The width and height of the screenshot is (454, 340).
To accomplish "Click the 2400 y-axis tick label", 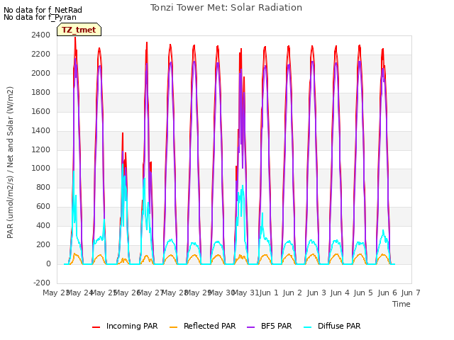I will coord(41,35).
